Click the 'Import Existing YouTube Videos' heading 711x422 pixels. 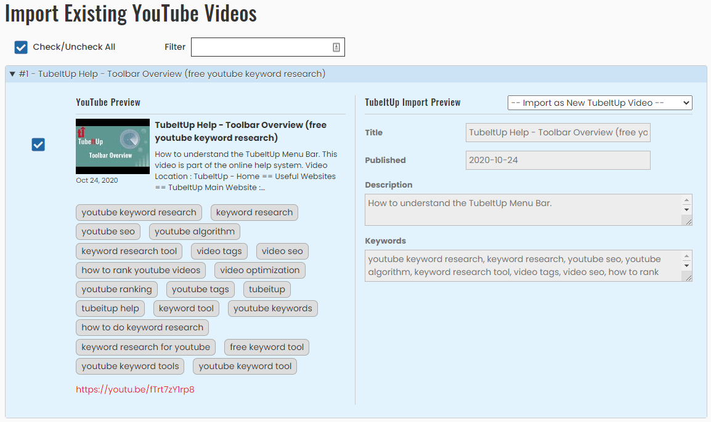click(x=131, y=13)
